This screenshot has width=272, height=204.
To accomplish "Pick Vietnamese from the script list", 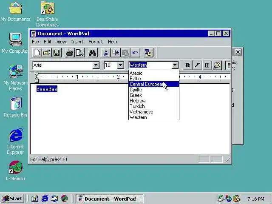I will (x=154, y=112).
